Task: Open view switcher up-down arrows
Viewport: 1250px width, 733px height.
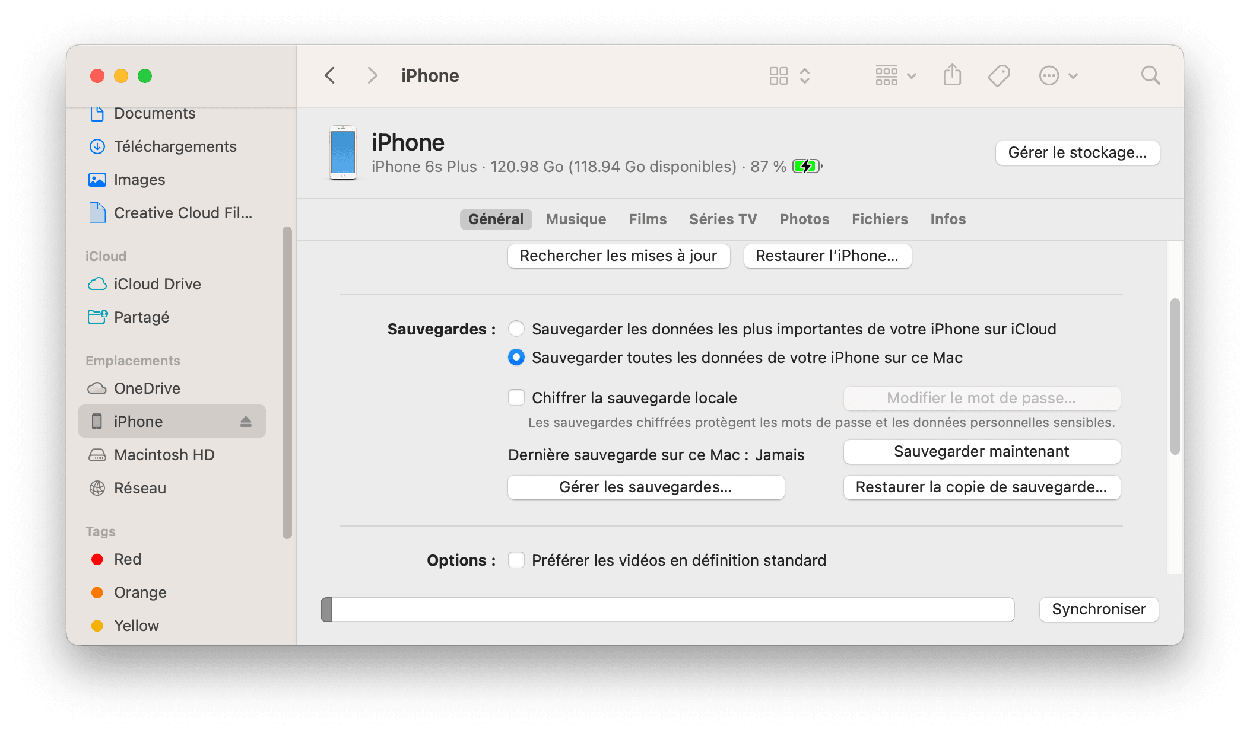Action: click(x=805, y=76)
